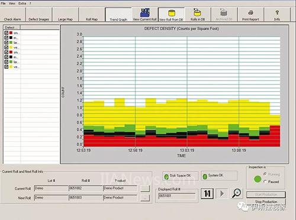This screenshot has width=296, height=220.
Task: Click the Stop Production button
Action: tap(266, 202)
